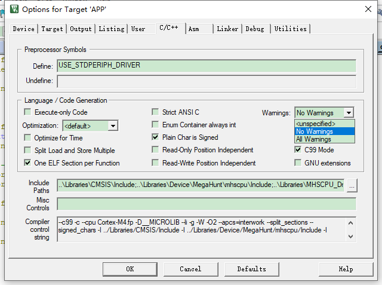Viewport: 382px width, 285px height.
Task: Open Include Paths browse button
Action: click(352, 186)
